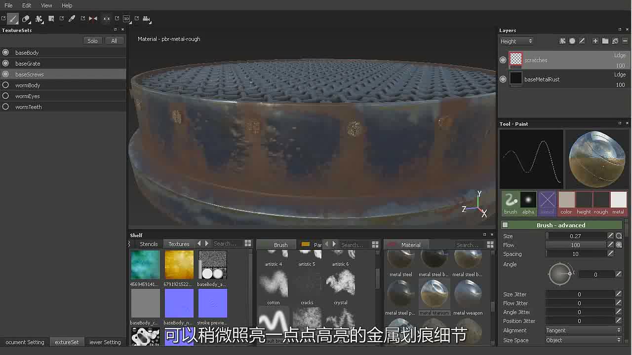Add a new layer with plus
This screenshot has height=355, width=632.
click(x=595, y=41)
